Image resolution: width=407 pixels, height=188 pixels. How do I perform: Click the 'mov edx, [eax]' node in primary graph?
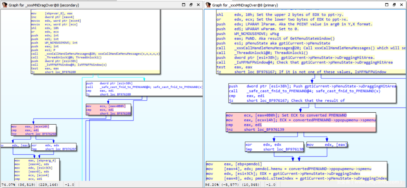pyautogui.click(x=327, y=145)
